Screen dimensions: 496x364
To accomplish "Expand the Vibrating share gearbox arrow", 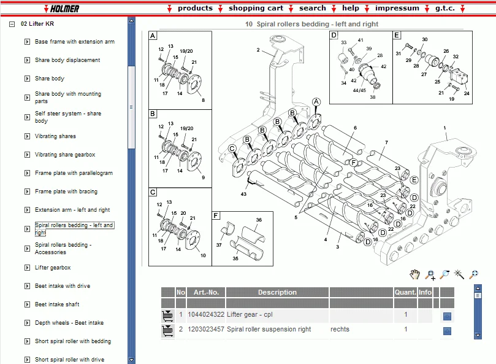I will 28,155.
